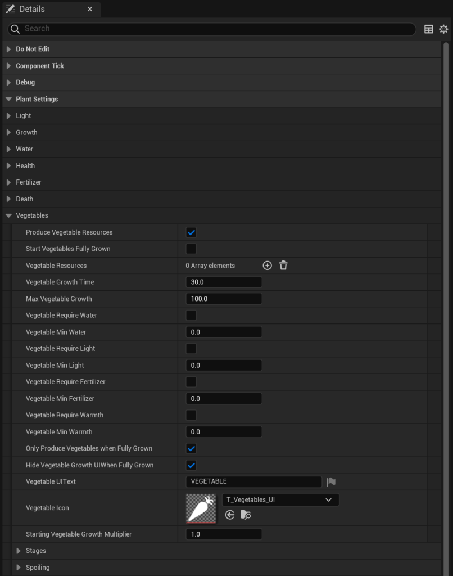Remove all Vegetable Resources array elements
453x576 pixels.
click(283, 265)
